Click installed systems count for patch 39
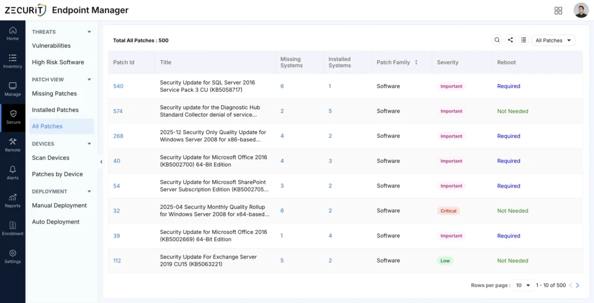Viewport: 594px width, 303px height. point(330,236)
